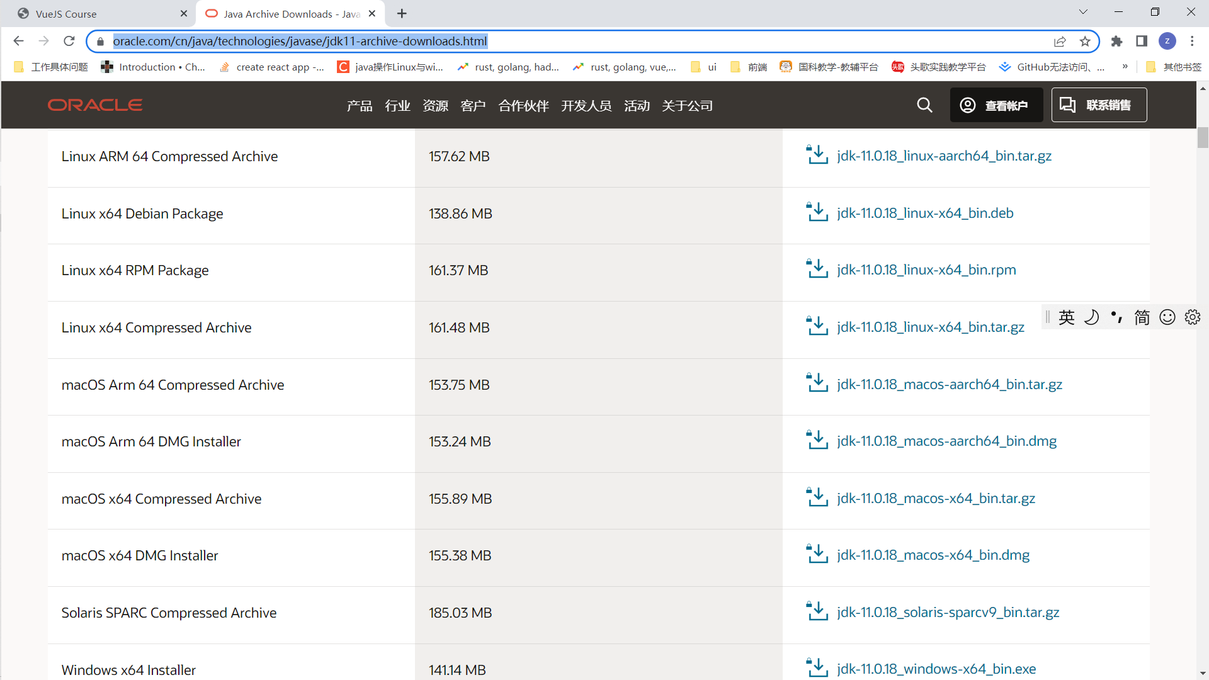Open the emoji picker on the IME toolbar
The image size is (1209, 680).
[x=1167, y=317]
